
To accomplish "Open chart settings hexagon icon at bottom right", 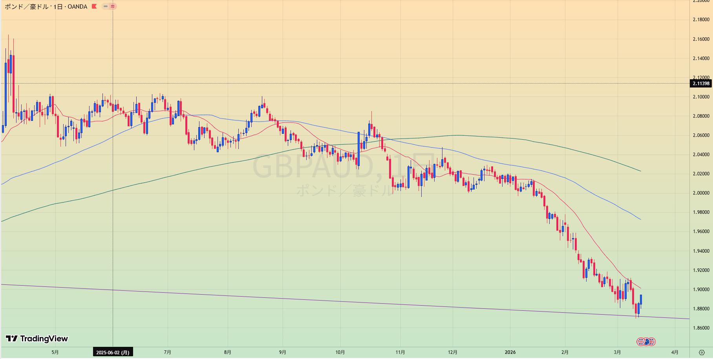I will 701,352.
